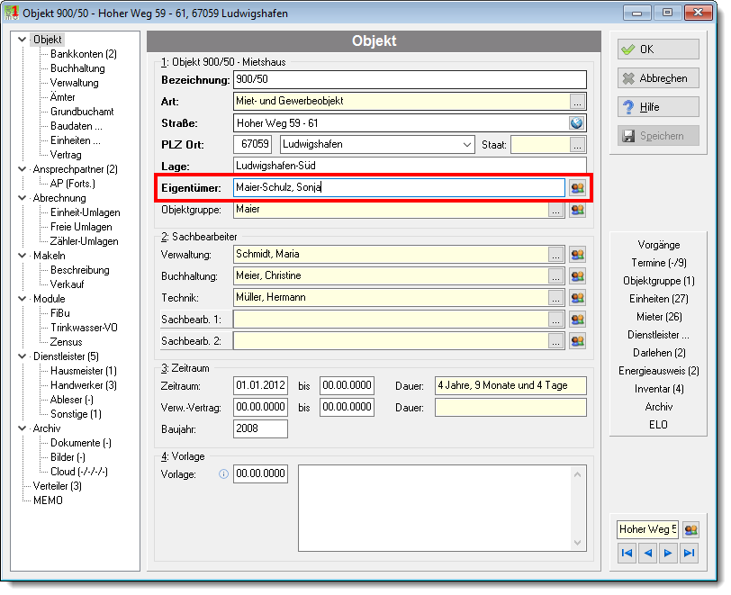The image size is (731, 595).
Task: Open owner contact icon next to Eigentümer field
Action: 577,188
